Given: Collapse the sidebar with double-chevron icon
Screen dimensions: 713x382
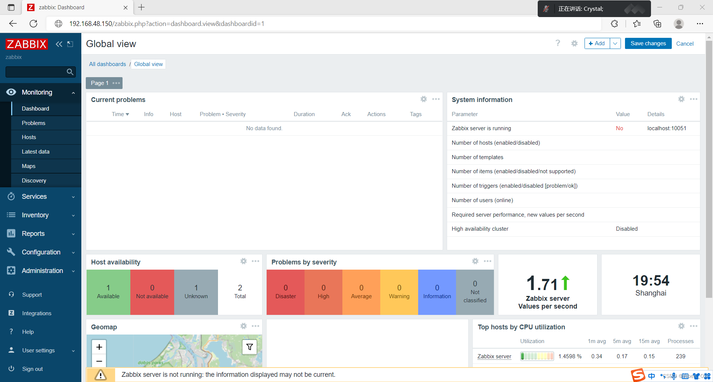Looking at the screenshot, I should click(59, 44).
